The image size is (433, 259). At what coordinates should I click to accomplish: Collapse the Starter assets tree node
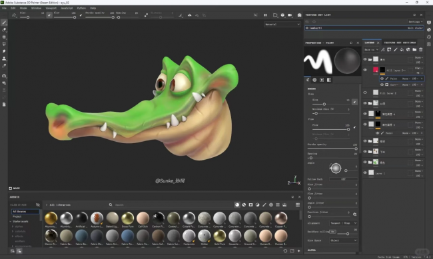coord(11,222)
